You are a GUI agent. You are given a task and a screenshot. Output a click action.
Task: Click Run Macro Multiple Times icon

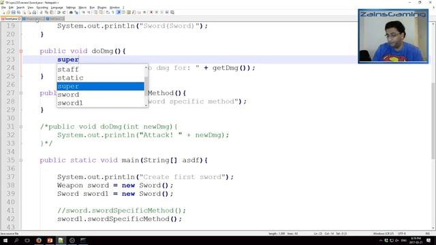(x=167, y=12)
